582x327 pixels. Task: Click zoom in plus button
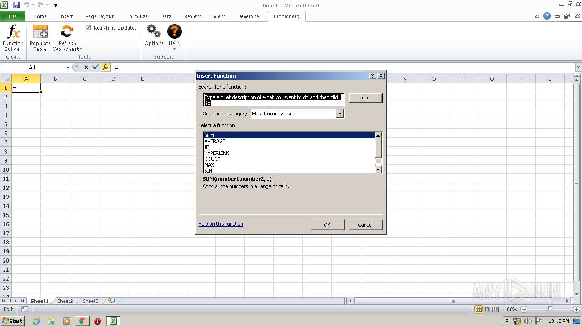pos(577,309)
